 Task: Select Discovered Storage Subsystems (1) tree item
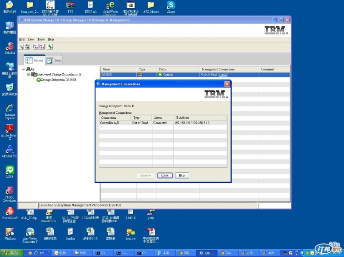(x=59, y=74)
